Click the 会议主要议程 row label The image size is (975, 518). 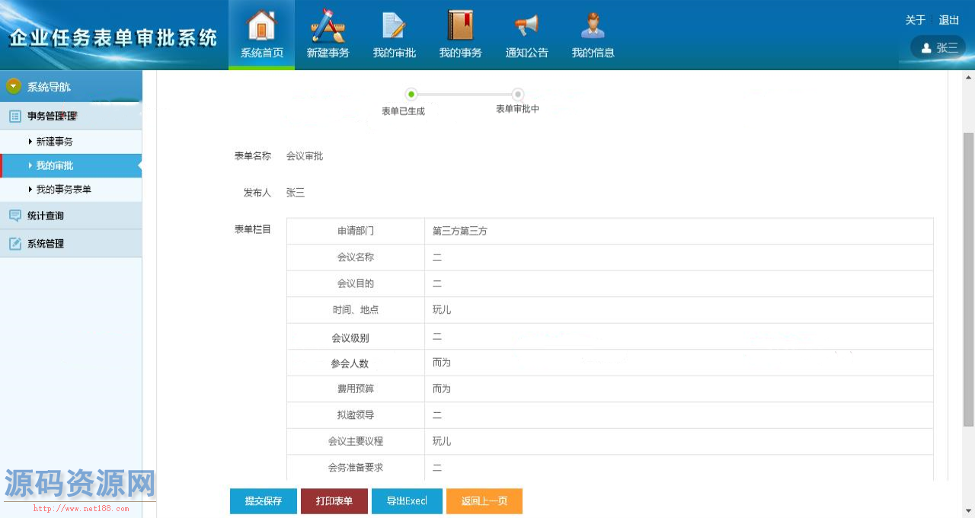(356, 441)
